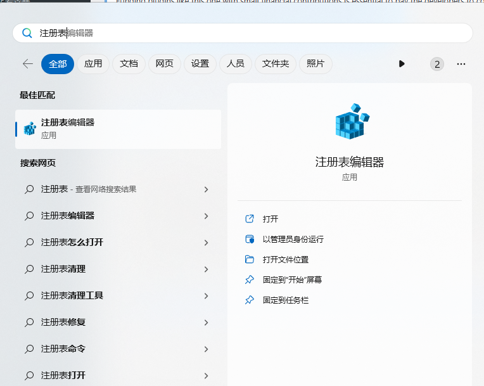Expand chevron for 注册表清理
484x386 pixels.
206,269
